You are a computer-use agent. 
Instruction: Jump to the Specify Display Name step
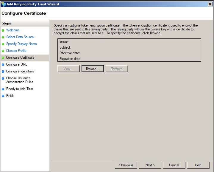[x=21, y=44]
